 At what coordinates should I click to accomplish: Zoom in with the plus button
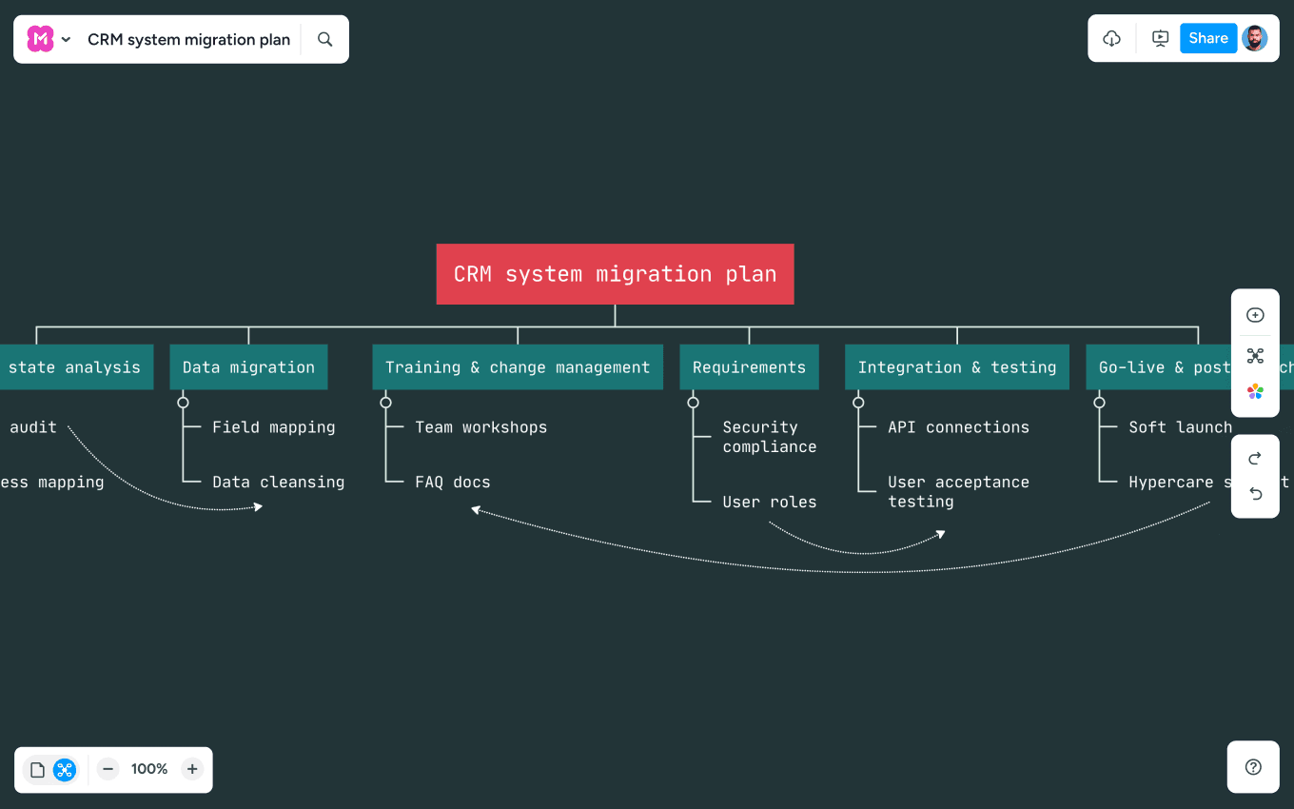[192, 769]
